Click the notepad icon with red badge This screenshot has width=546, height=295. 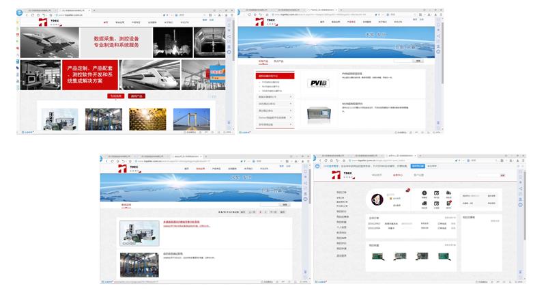pyautogui.click(x=449, y=203)
